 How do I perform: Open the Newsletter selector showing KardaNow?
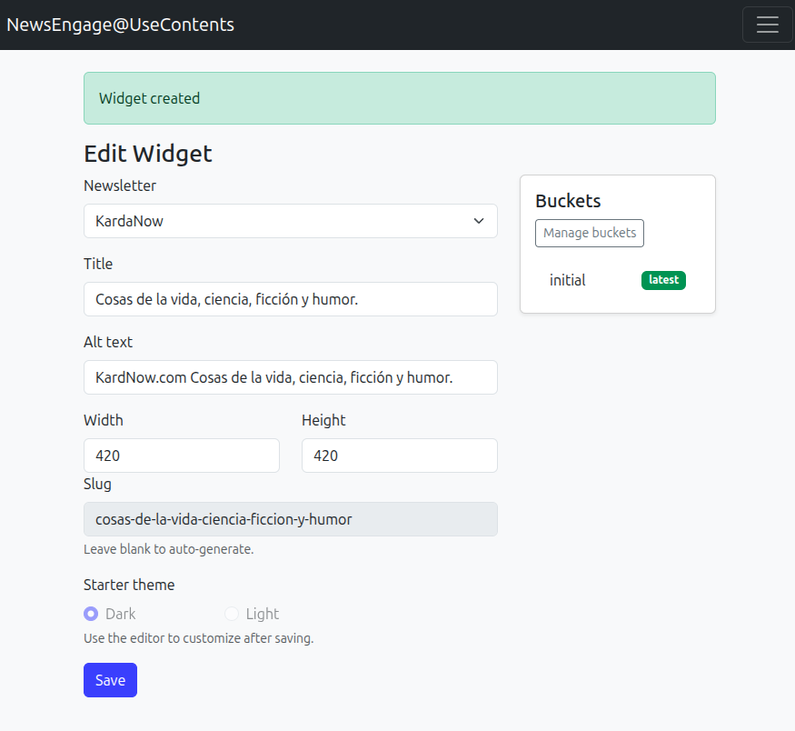pyautogui.click(x=291, y=221)
